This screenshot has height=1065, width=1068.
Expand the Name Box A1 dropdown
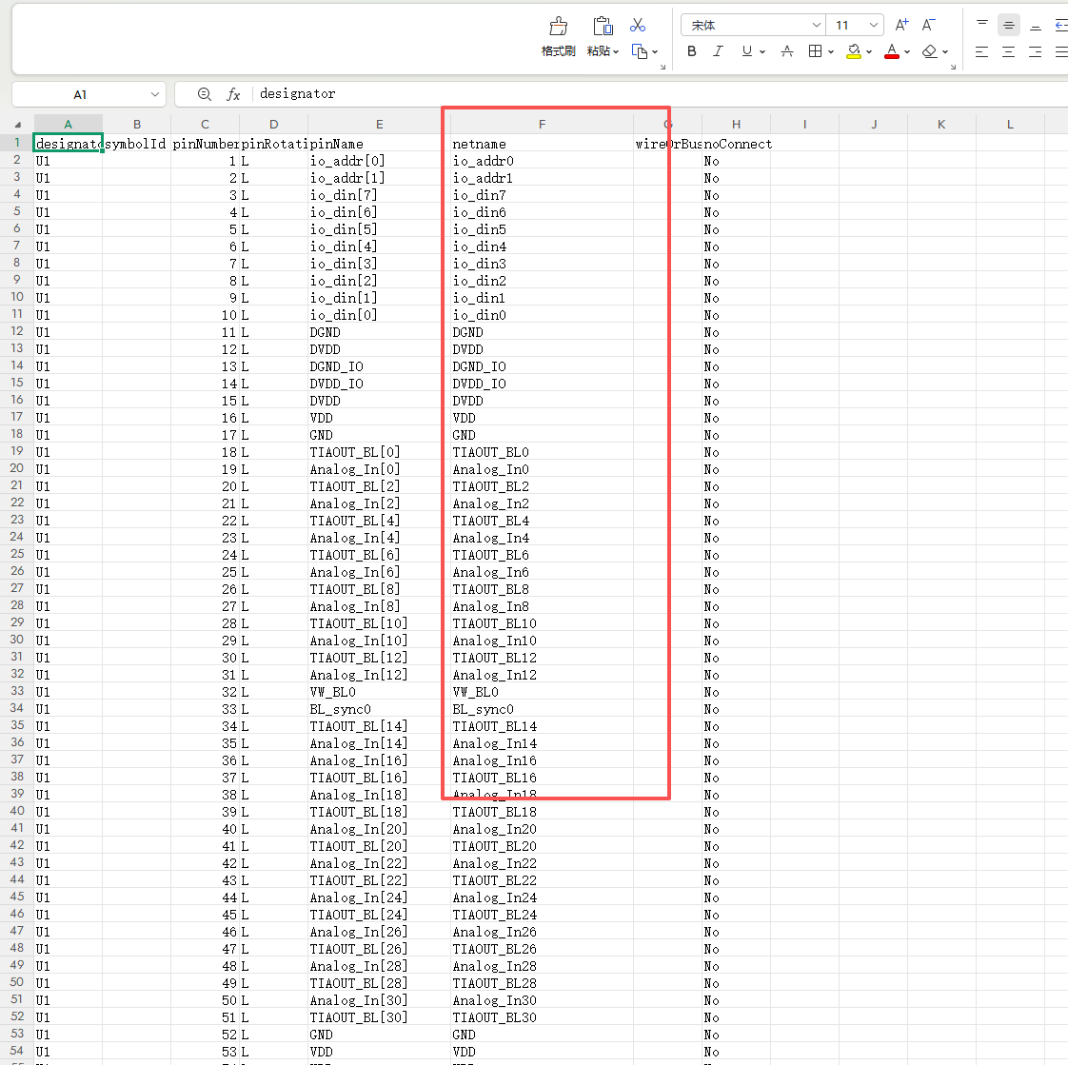click(x=155, y=94)
